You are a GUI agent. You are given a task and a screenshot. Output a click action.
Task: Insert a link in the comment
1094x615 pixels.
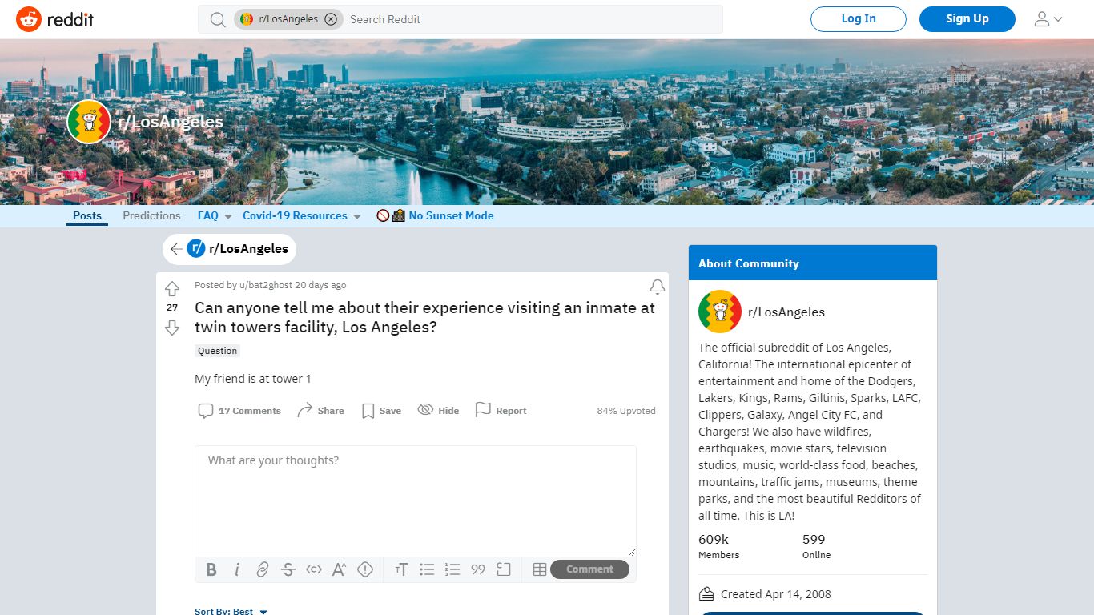(x=263, y=569)
